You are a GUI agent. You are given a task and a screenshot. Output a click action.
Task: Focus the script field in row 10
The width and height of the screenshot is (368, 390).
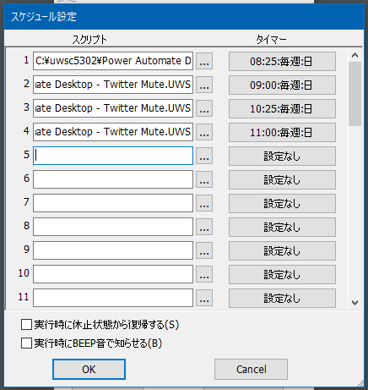click(113, 274)
